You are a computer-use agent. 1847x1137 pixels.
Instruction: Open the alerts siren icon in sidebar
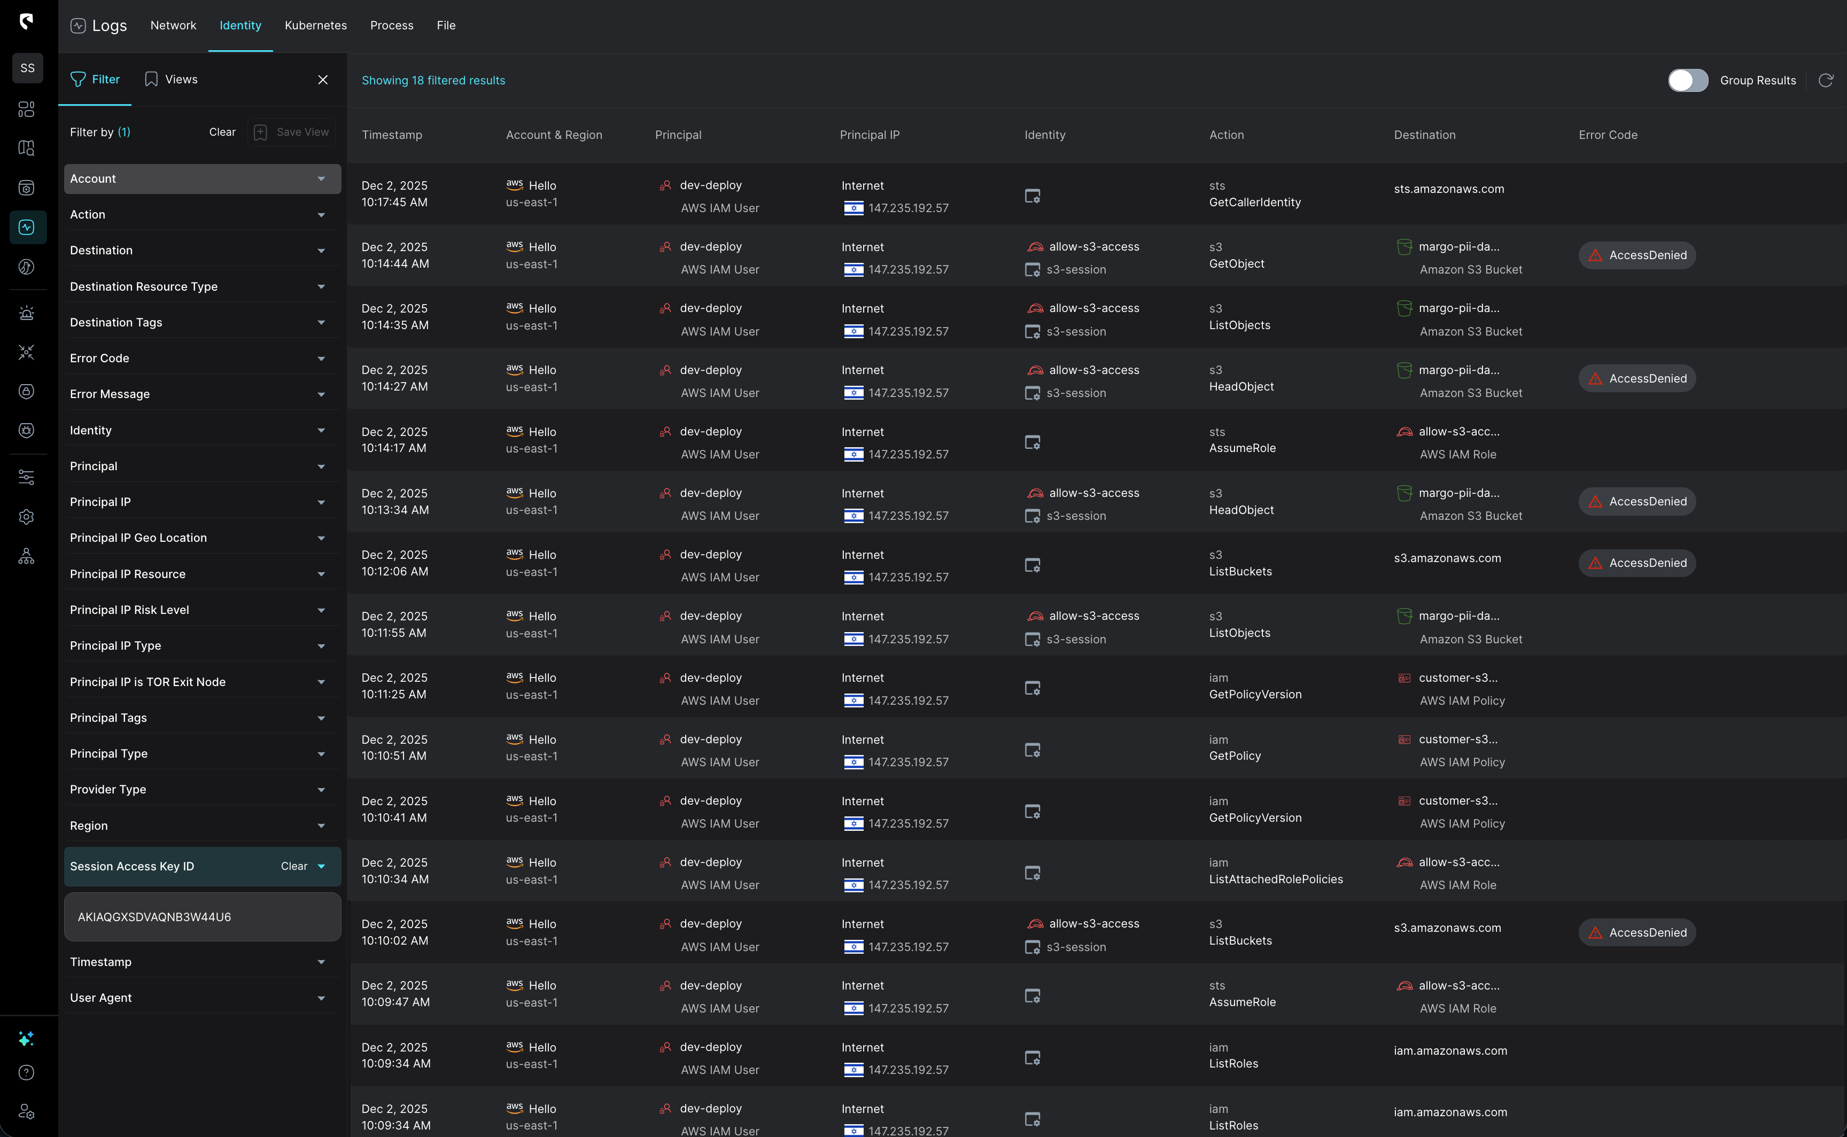point(26,314)
